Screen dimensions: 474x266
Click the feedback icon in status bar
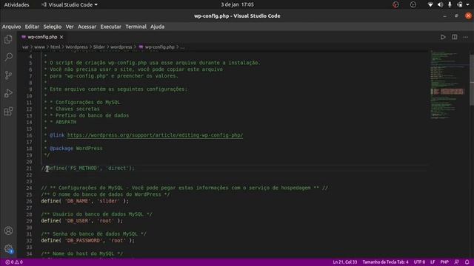(456, 262)
